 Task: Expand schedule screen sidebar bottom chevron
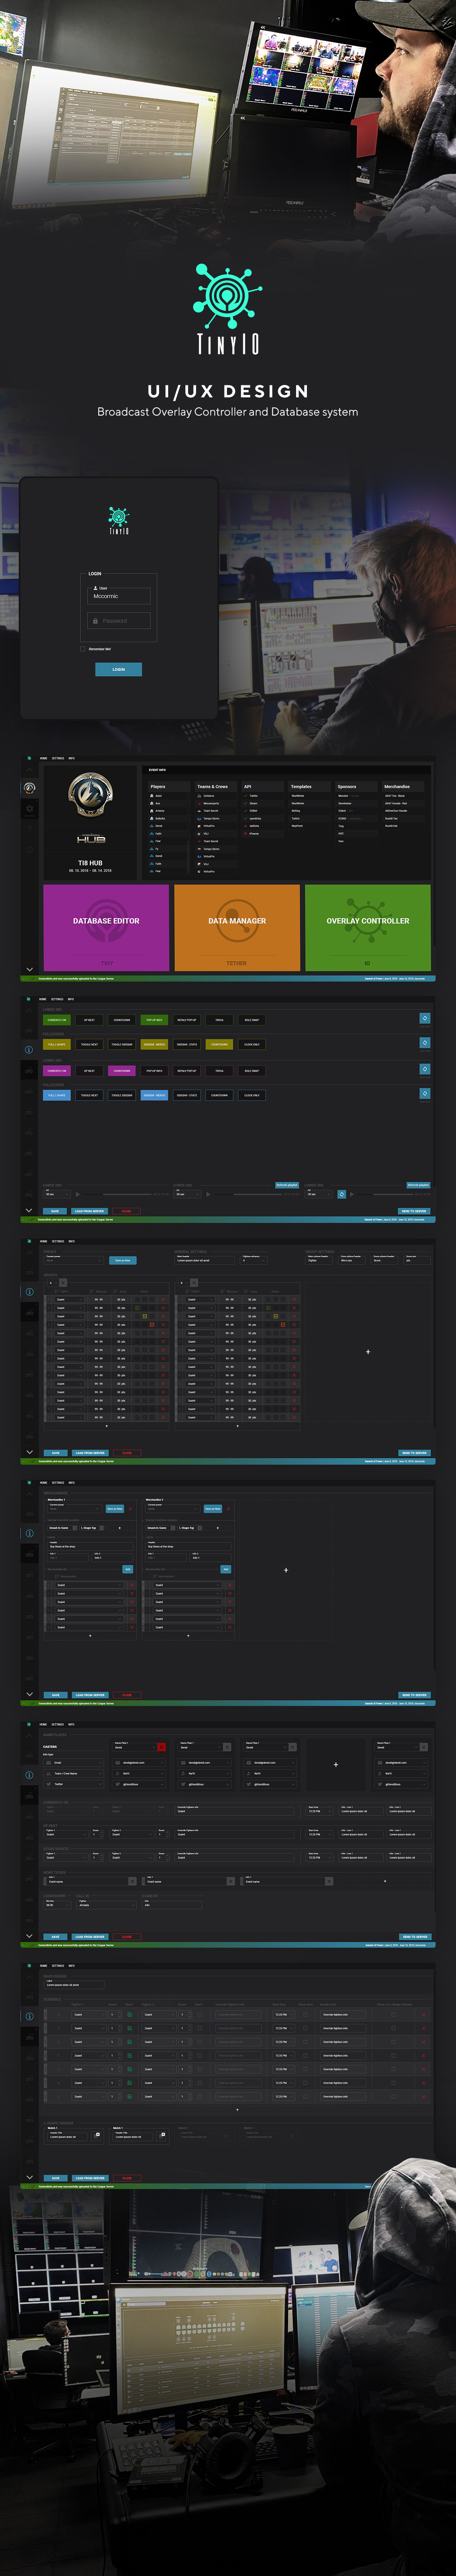[x=29, y=2177]
